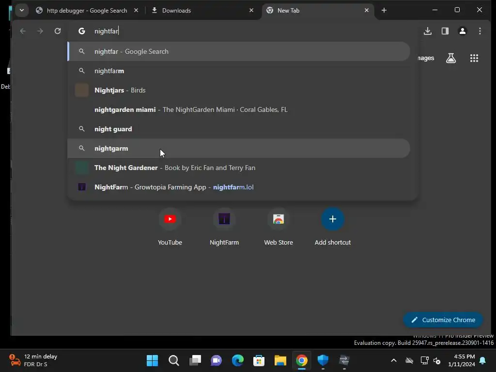The image size is (496, 372).
Task: Close the New Tab tab
Action: coord(366,11)
